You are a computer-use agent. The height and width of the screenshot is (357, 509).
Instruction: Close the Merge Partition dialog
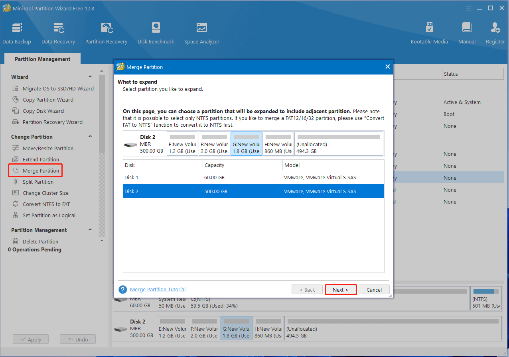pyautogui.click(x=387, y=67)
